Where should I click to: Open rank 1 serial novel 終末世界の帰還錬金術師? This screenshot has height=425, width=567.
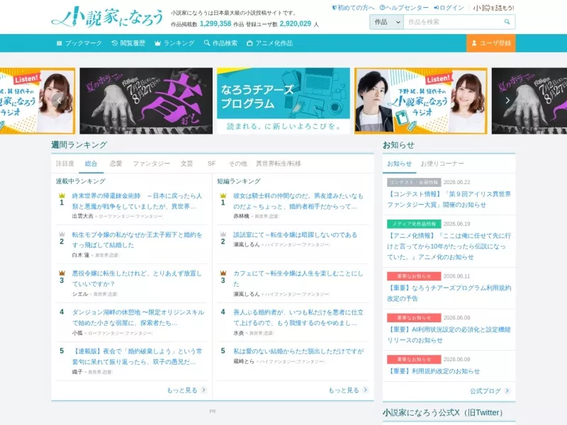(137, 201)
